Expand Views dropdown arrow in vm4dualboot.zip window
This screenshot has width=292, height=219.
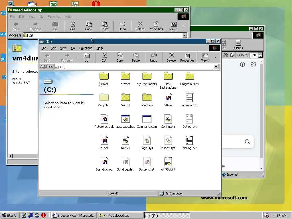point(184,26)
